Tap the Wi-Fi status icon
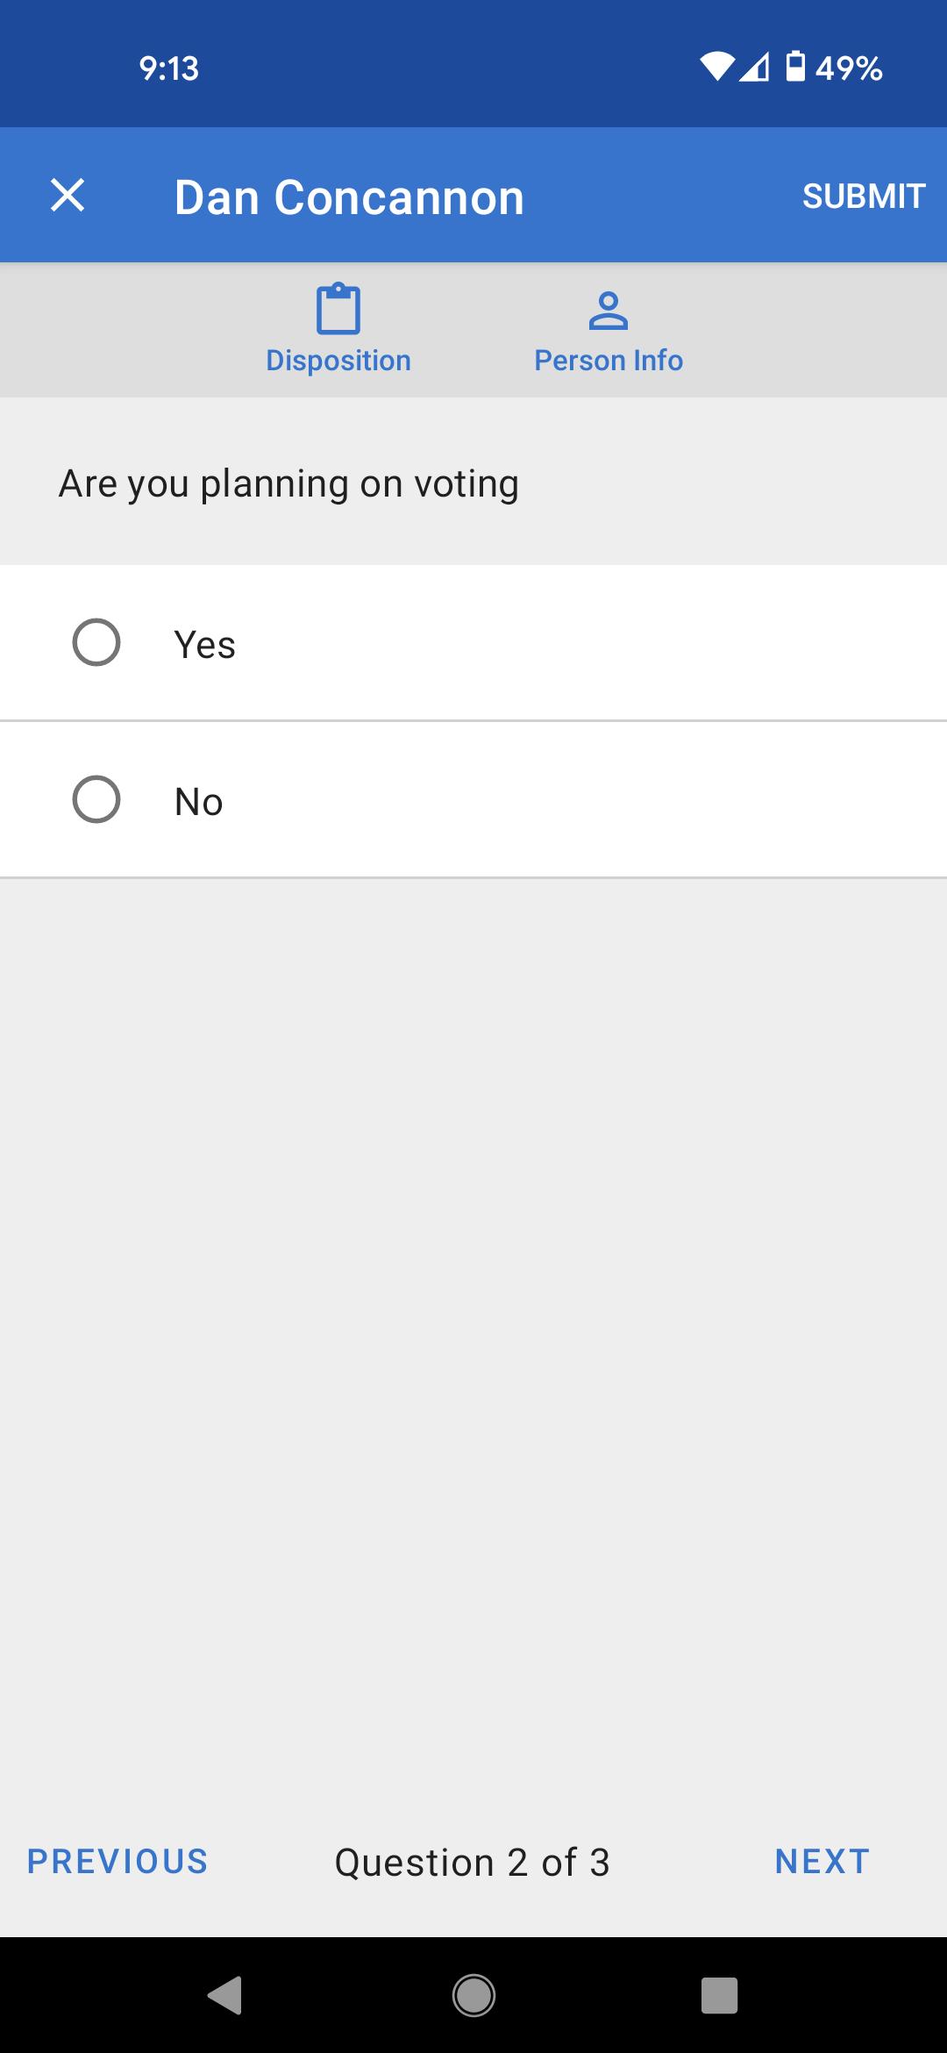The height and width of the screenshot is (2053, 947). coord(717,67)
